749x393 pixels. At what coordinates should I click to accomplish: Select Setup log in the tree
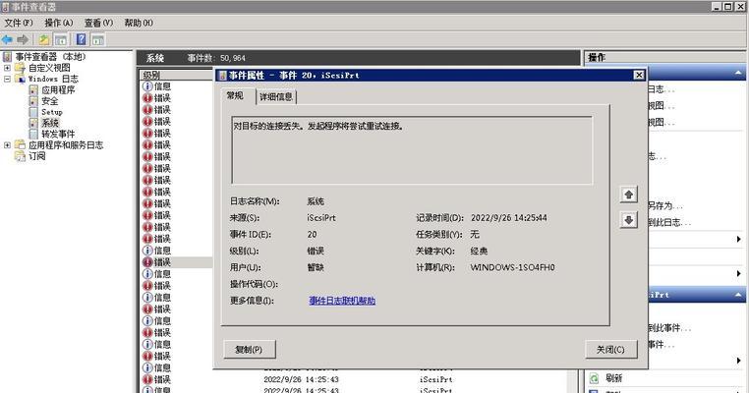52,112
